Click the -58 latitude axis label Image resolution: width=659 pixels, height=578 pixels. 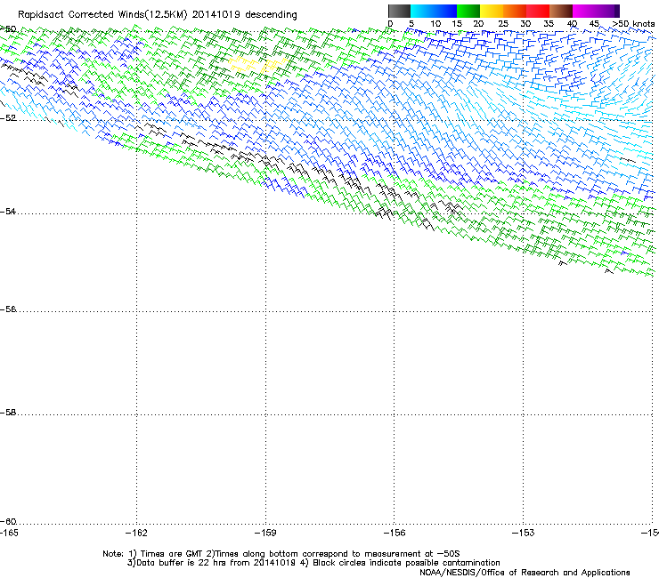click(x=7, y=413)
